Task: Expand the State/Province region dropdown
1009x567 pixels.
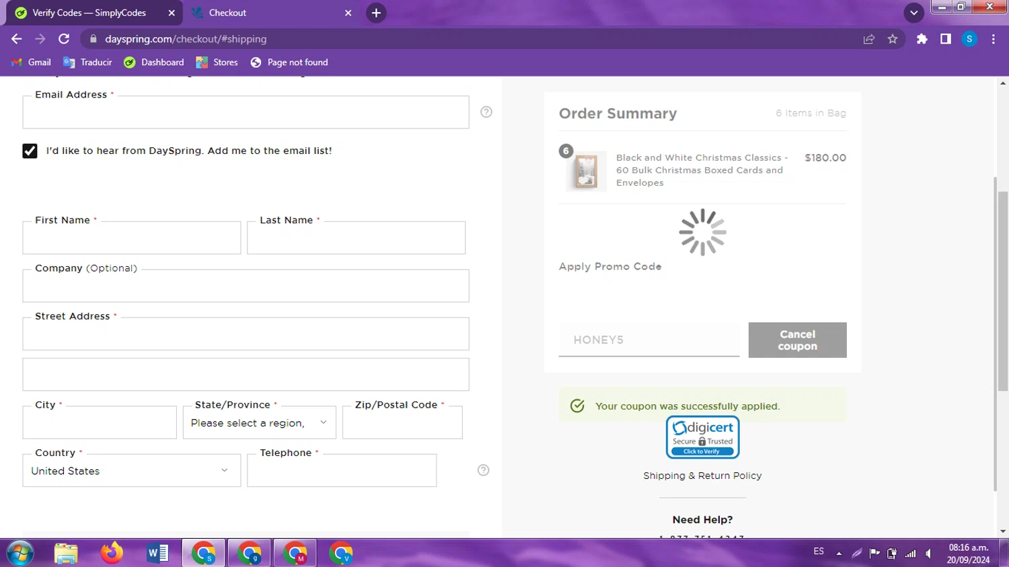Action: [x=260, y=422]
